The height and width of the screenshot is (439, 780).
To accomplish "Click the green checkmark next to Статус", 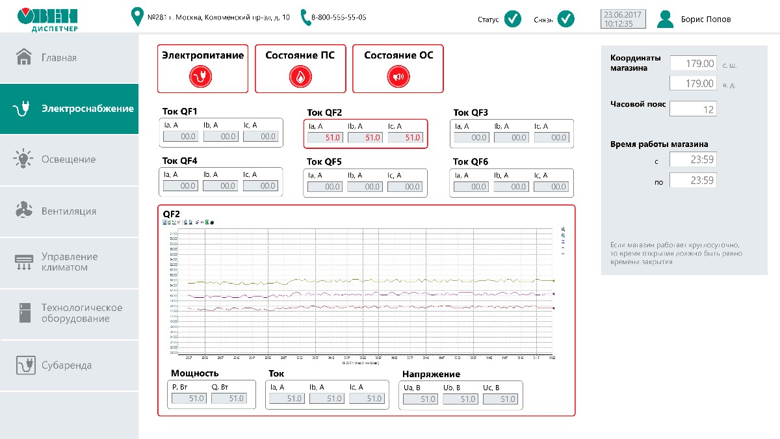I will [513, 19].
